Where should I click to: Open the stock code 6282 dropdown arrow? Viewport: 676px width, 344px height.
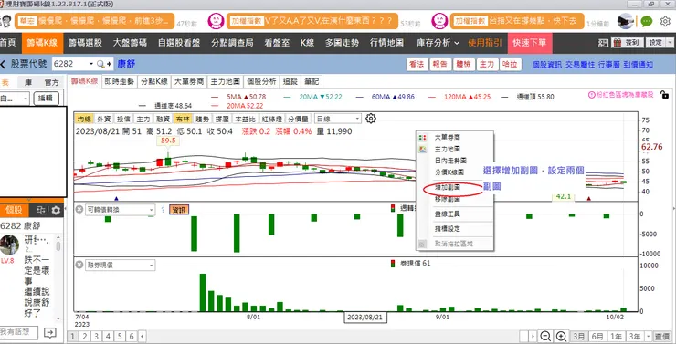[91, 64]
